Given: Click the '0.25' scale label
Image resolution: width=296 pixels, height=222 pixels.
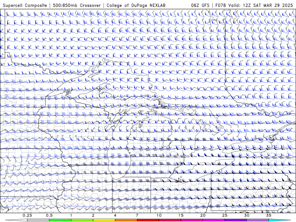Looking at the screenshot, I should [x=27, y=215].
